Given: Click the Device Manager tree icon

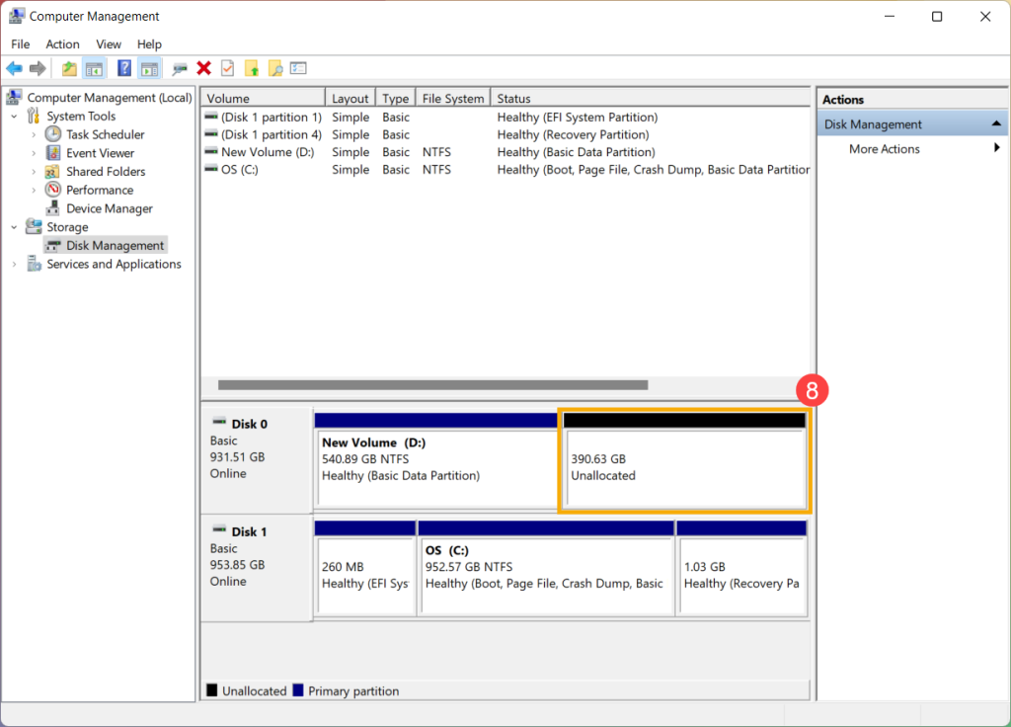Looking at the screenshot, I should 53,208.
